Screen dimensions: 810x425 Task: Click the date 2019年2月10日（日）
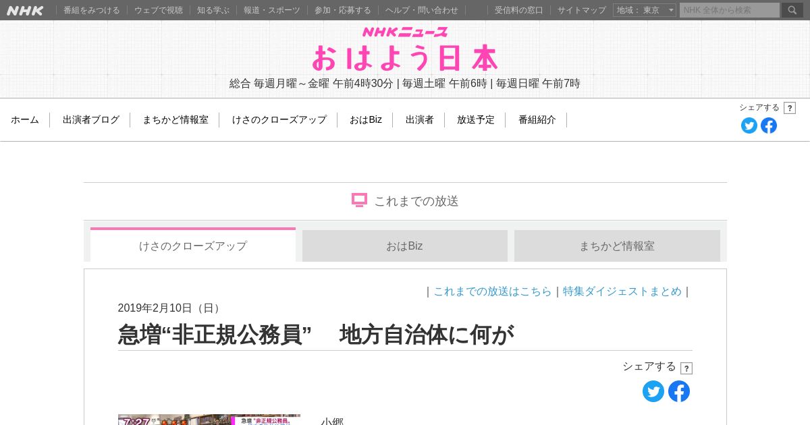coord(171,308)
